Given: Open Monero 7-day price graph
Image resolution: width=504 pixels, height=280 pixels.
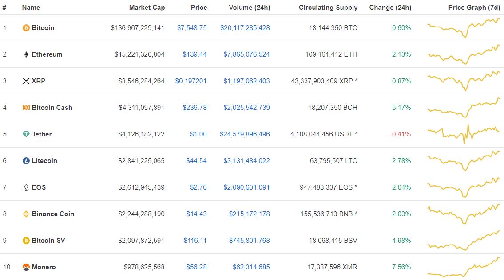Looking at the screenshot, I should (x=464, y=267).
